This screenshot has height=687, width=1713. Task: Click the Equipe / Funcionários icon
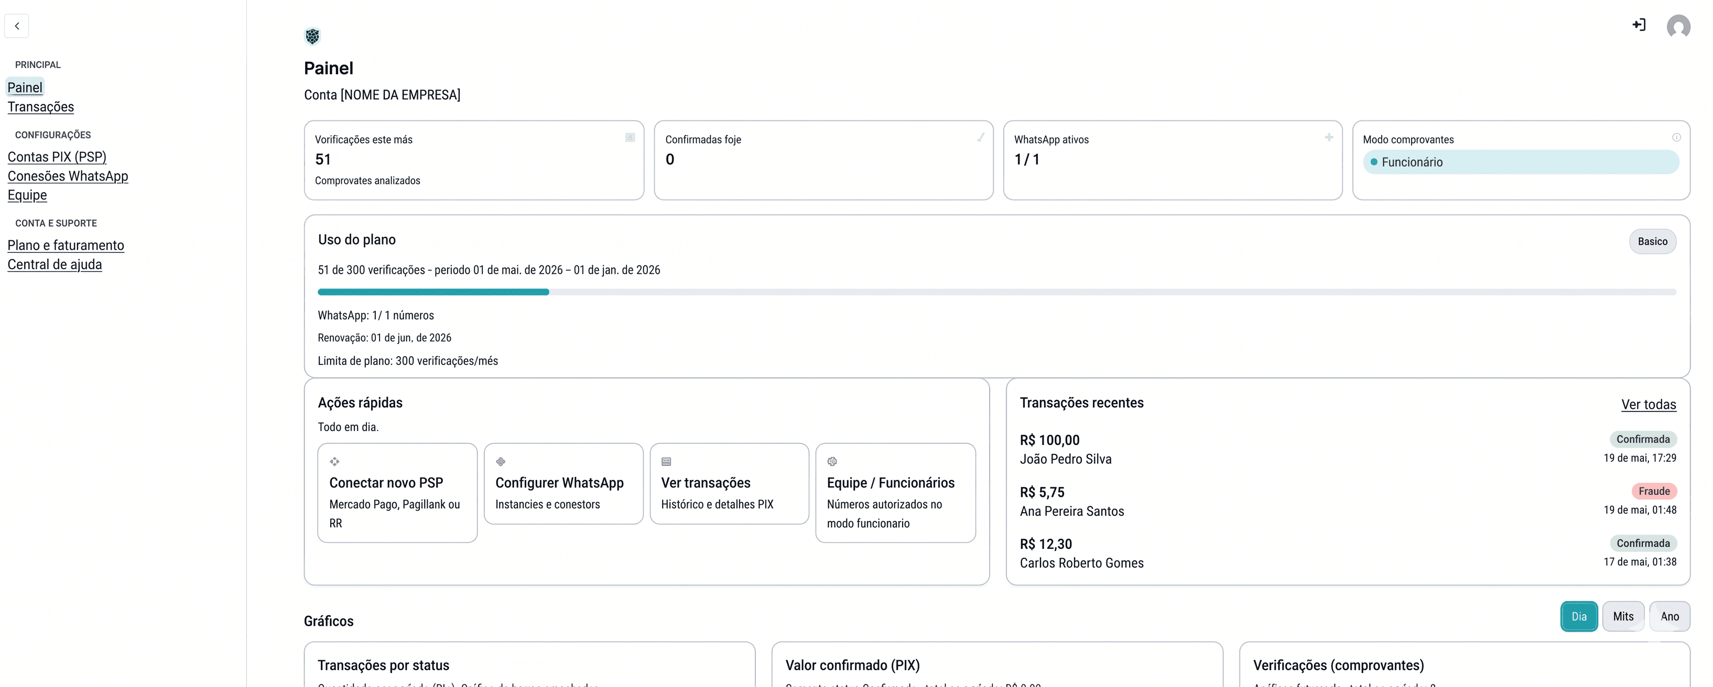832,461
